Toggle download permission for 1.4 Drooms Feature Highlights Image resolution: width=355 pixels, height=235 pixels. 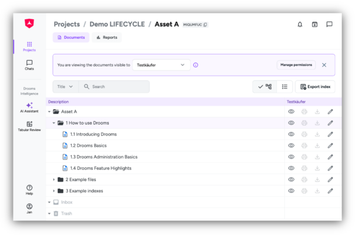pos(317,168)
